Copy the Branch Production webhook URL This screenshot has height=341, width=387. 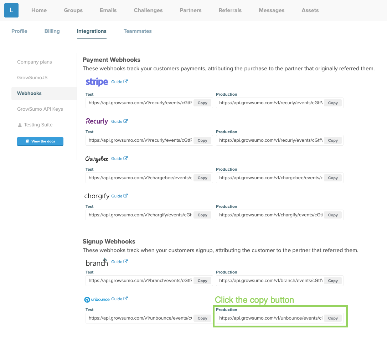click(x=333, y=281)
